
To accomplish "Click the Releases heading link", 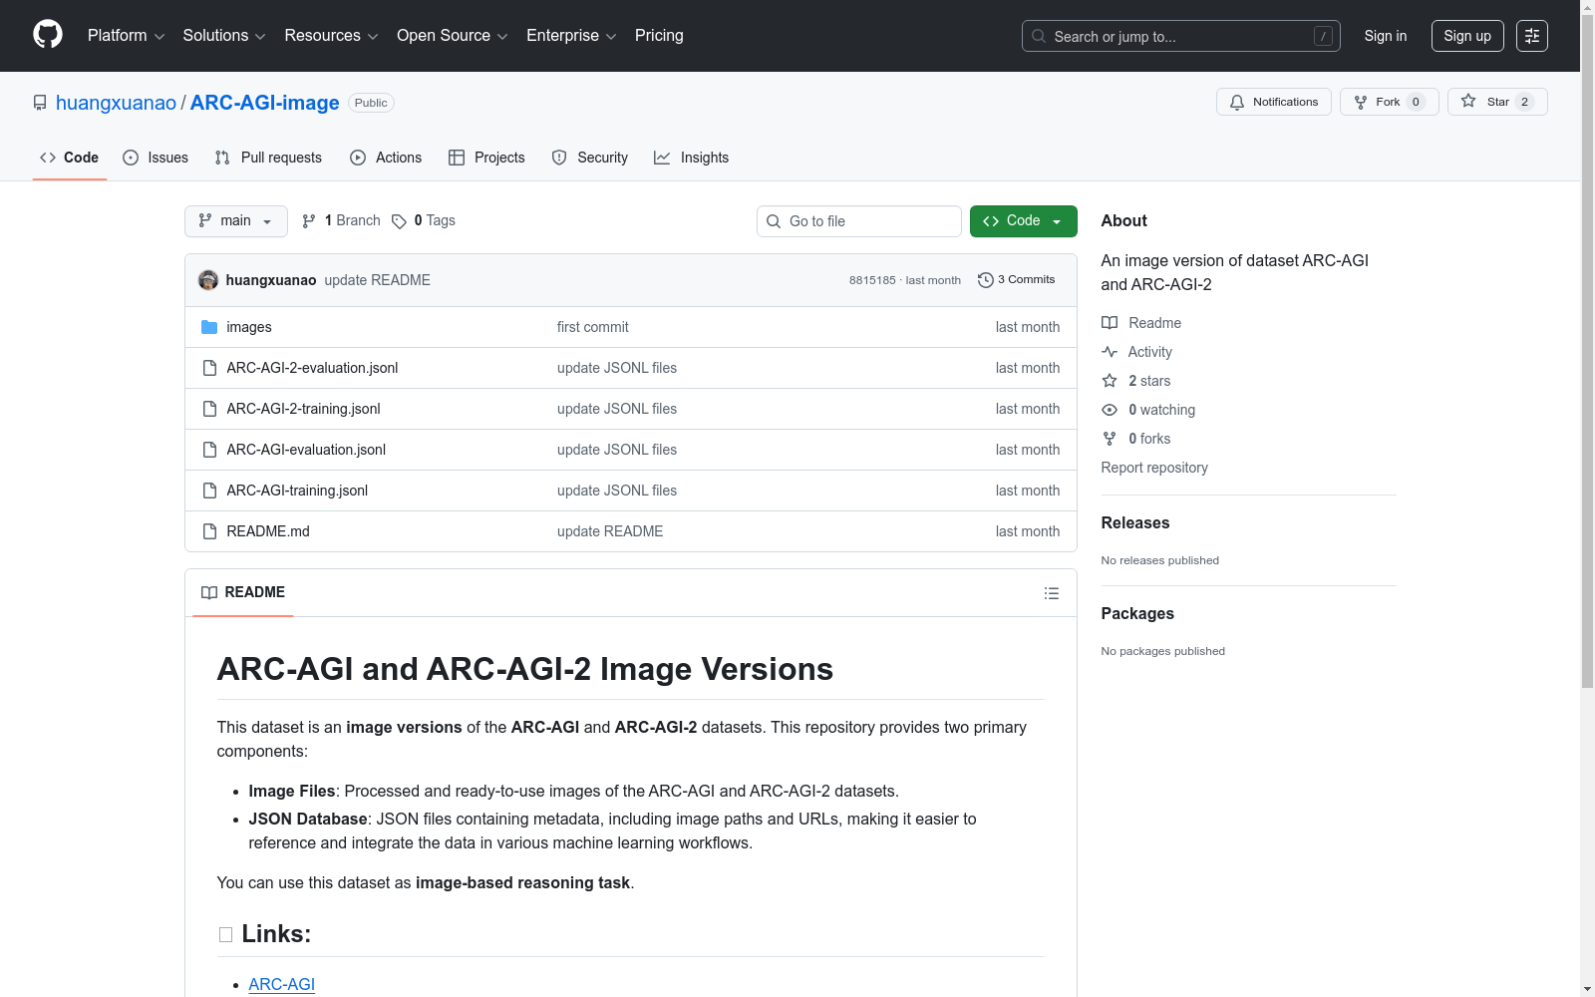I will tap(1135, 522).
